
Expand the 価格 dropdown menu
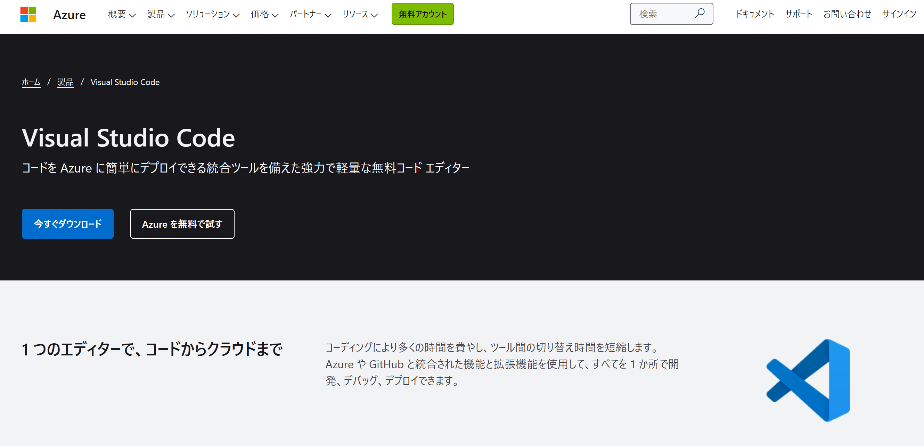(x=265, y=14)
